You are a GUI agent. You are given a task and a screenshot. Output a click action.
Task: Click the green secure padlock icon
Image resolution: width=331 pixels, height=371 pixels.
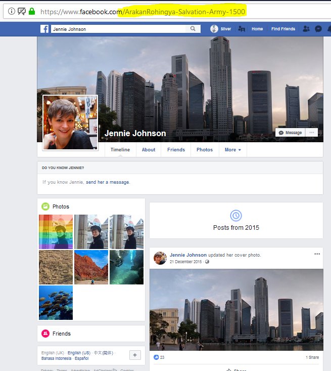[32, 11]
